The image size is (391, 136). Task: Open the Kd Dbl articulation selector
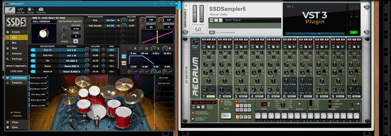coord(110,25)
